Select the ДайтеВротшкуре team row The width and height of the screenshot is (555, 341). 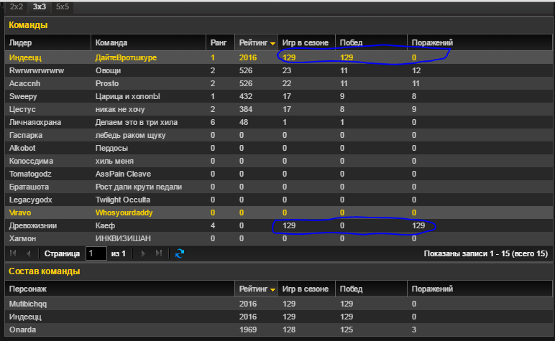[126, 57]
